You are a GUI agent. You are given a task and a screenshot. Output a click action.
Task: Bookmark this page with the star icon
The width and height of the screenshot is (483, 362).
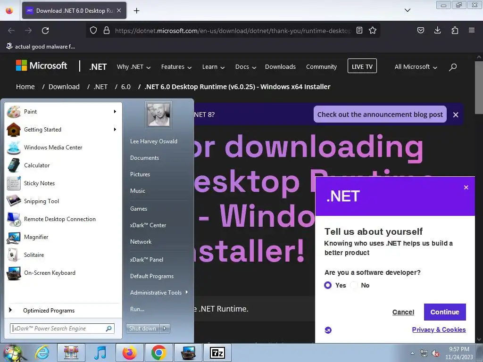click(373, 30)
